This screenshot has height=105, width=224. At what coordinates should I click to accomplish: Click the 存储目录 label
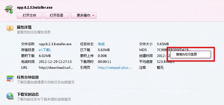(28, 50)
